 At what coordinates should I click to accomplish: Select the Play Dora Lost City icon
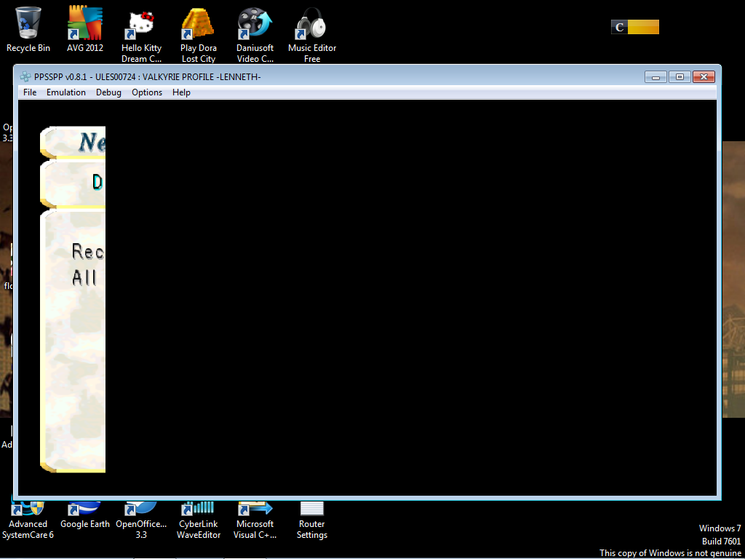click(x=198, y=24)
